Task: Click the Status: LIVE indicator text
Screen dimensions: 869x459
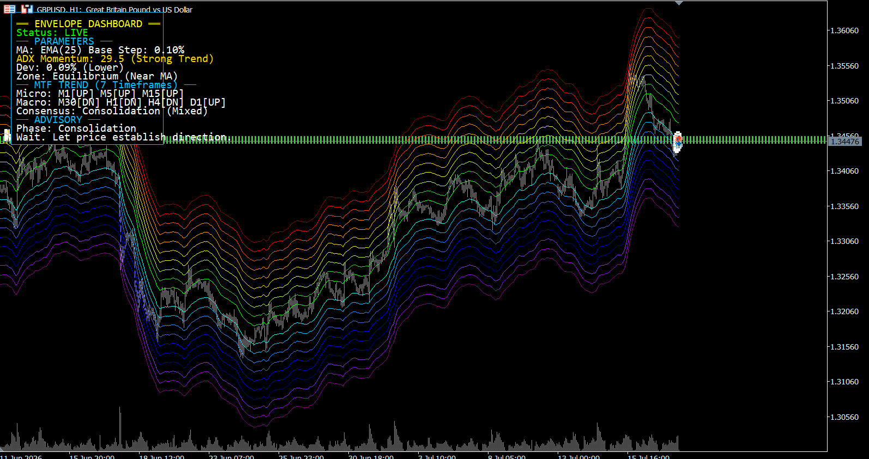Action: (52, 33)
